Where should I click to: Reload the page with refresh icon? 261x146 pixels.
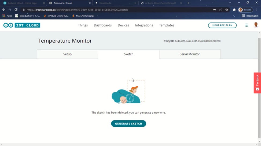(16, 10)
